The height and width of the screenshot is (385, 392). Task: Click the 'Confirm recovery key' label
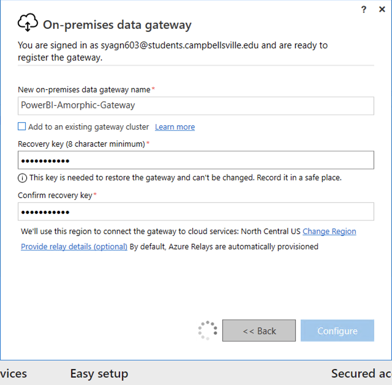pyautogui.click(x=55, y=195)
